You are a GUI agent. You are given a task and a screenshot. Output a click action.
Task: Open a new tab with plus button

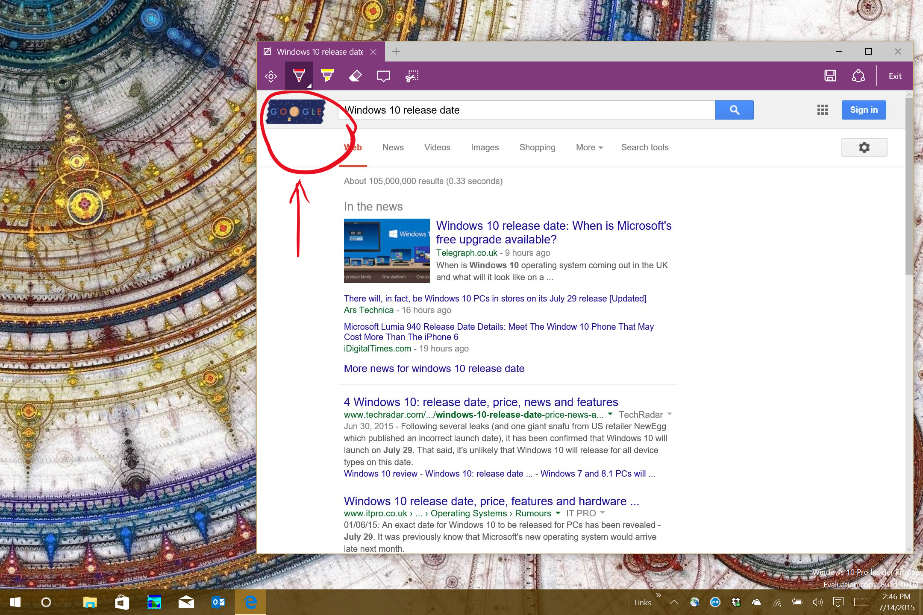tap(396, 52)
